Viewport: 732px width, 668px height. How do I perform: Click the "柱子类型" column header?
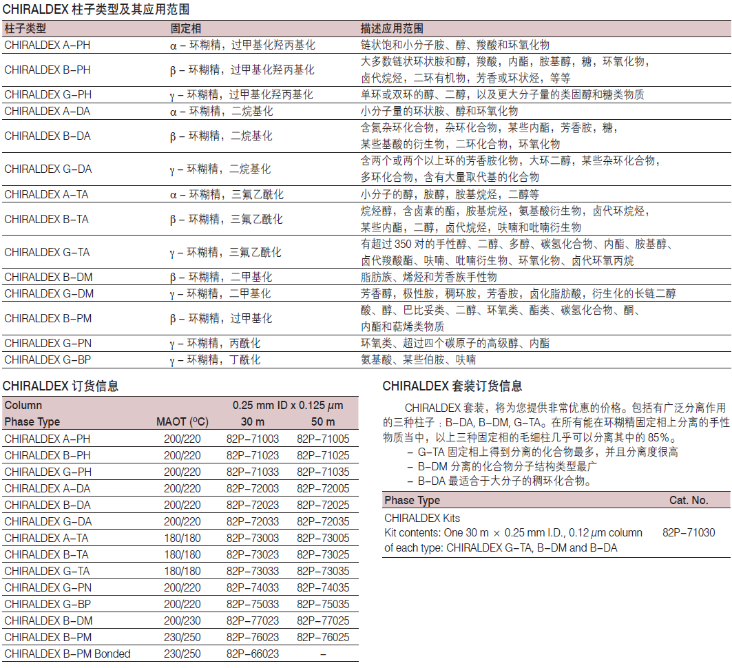tap(25, 28)
